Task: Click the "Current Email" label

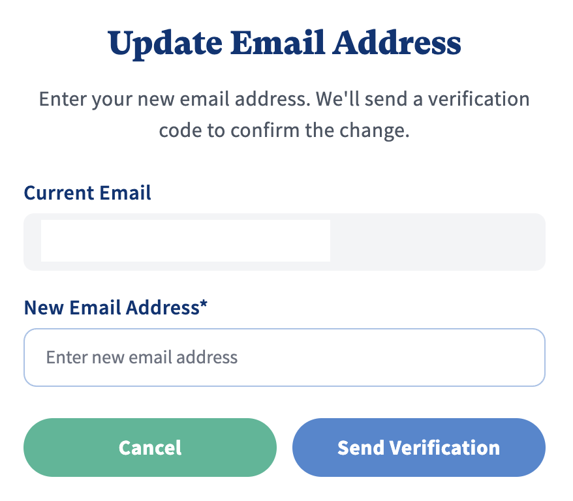Action: pyautogui.click(x=87, y=193)
